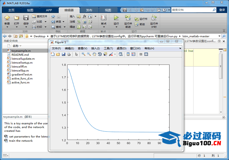Expand the current folder address bar dropdown
229x160 pixels.
point(219,36)
